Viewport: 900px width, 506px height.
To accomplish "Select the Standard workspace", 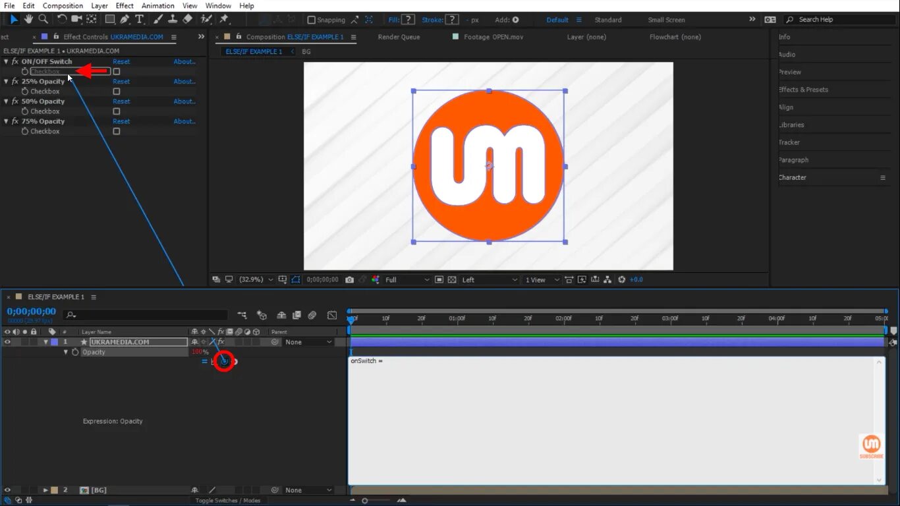I will pyautogui.click(x=607, y=20).
